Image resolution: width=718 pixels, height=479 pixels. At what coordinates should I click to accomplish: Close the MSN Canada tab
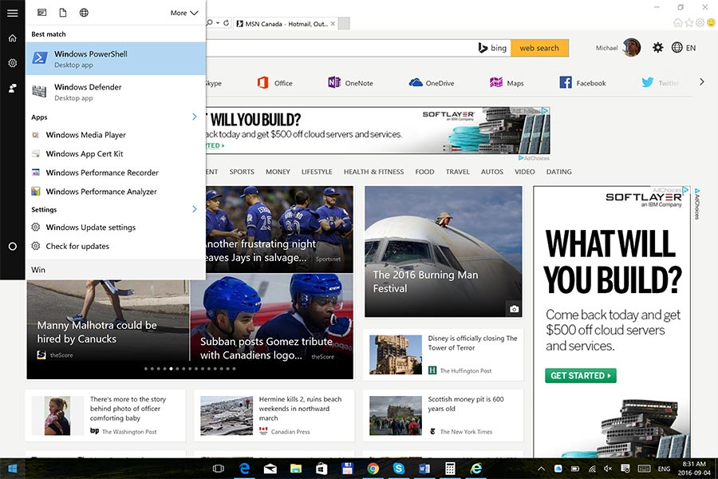(x=333, y=24)
